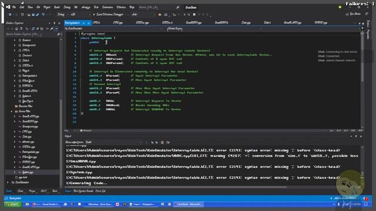This screenshot has height=211, width=376.
Task: Click the Build failed status text
Action: click(15, 198)
